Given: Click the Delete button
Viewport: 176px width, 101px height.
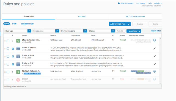Looking at the screenshot, I should coord(155,24).
